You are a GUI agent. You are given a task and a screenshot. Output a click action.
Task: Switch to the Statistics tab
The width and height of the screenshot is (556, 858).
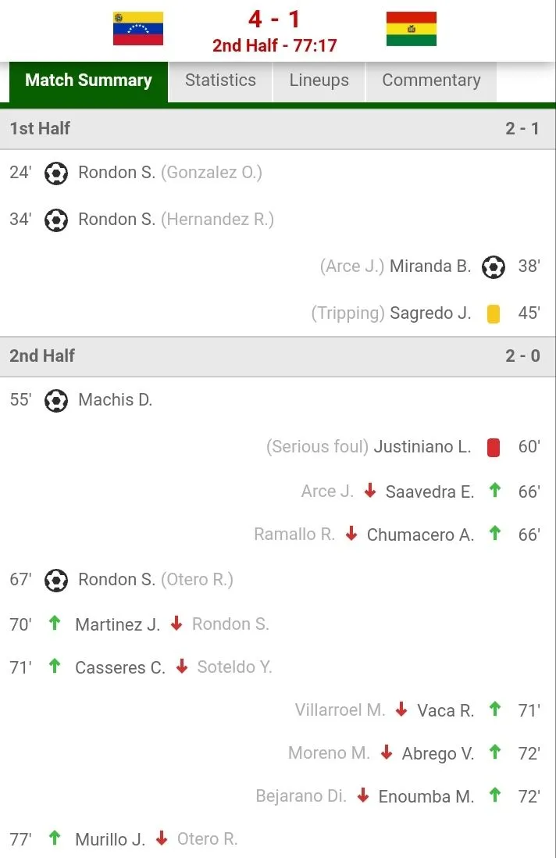(220, 80)
